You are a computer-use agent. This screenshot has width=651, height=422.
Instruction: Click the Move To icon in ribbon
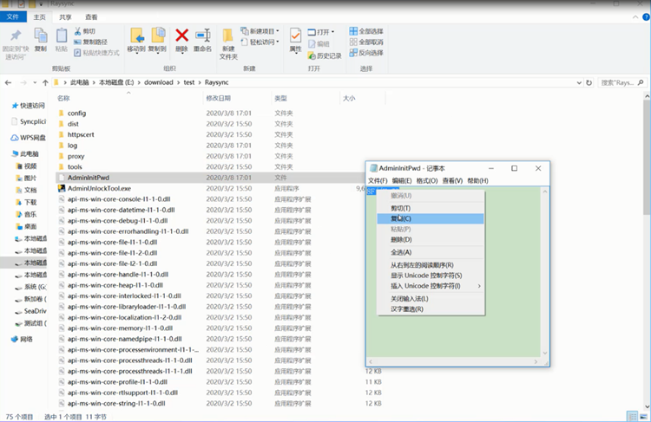136,36
